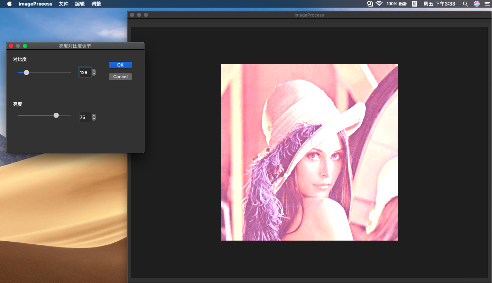492x283 pixels.
Task: Focus the contrast value field showing 128
Action: click(85, 72)
